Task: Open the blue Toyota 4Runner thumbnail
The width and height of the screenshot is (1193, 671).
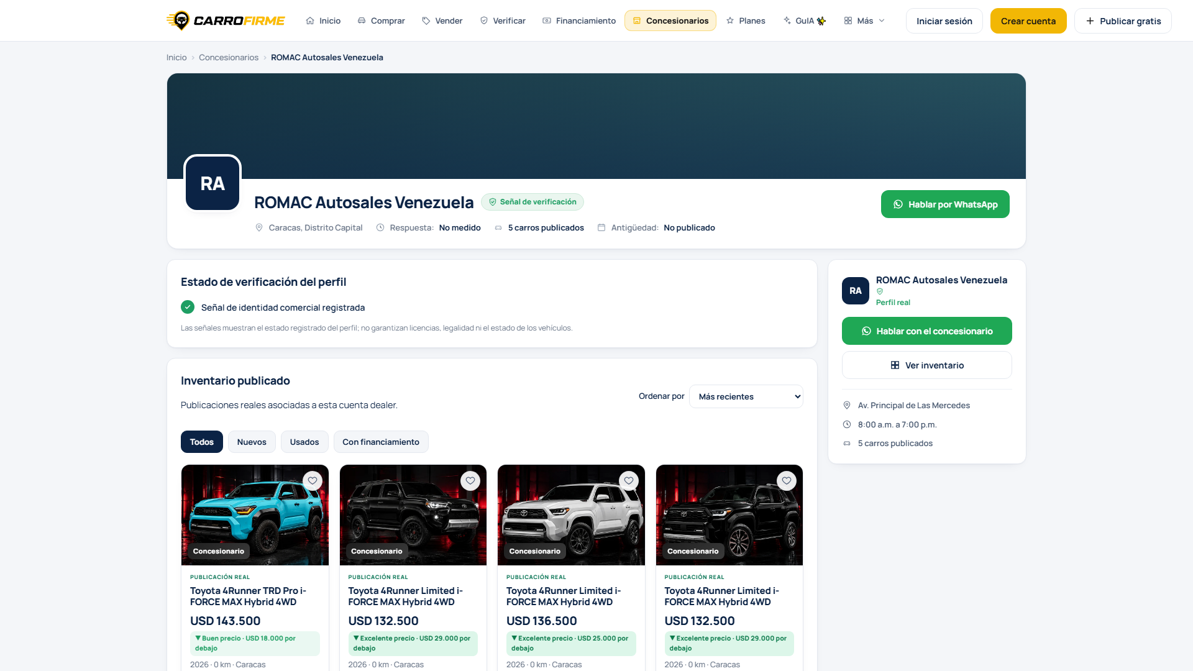Action: (255, 515)
